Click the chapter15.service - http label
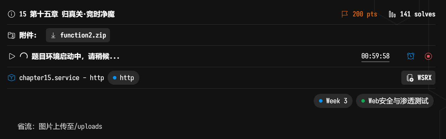Viewport: 446px width, 139px height. tap(61, 78)
